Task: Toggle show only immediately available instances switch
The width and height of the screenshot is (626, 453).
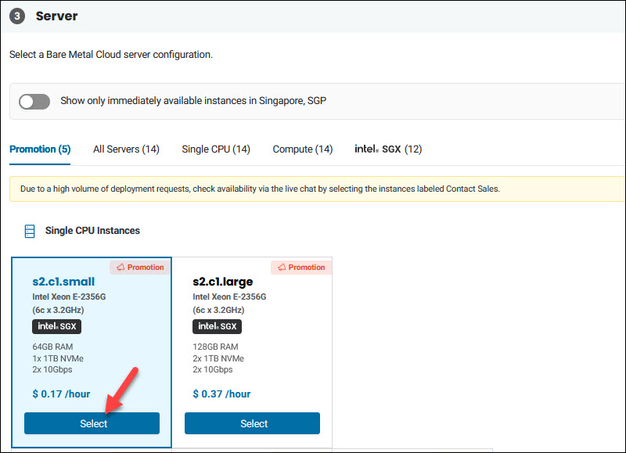Action: (34, 102)
